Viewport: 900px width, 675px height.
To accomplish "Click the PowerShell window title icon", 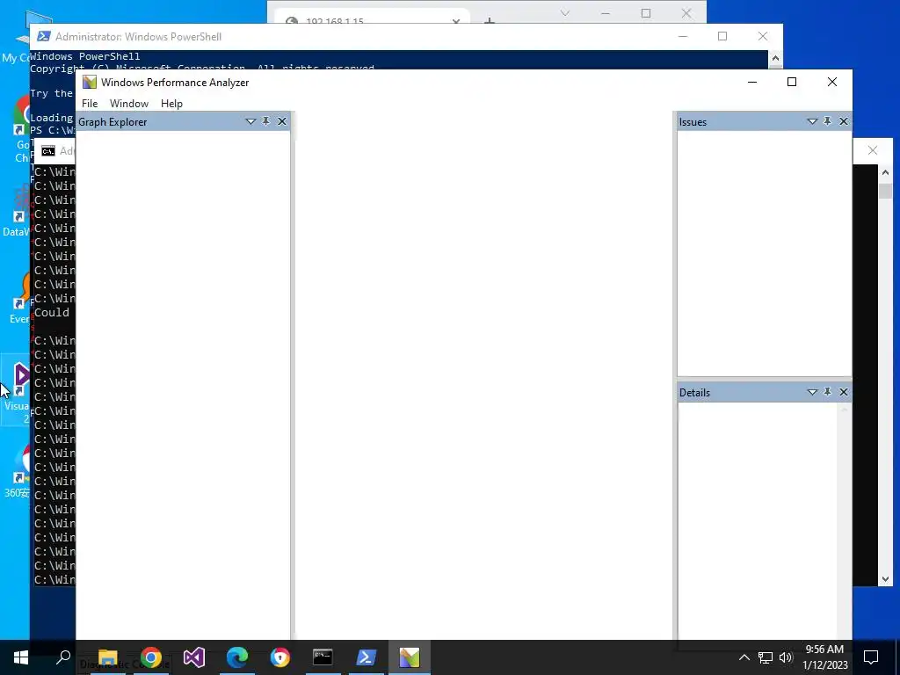I will tap(44, 36).
